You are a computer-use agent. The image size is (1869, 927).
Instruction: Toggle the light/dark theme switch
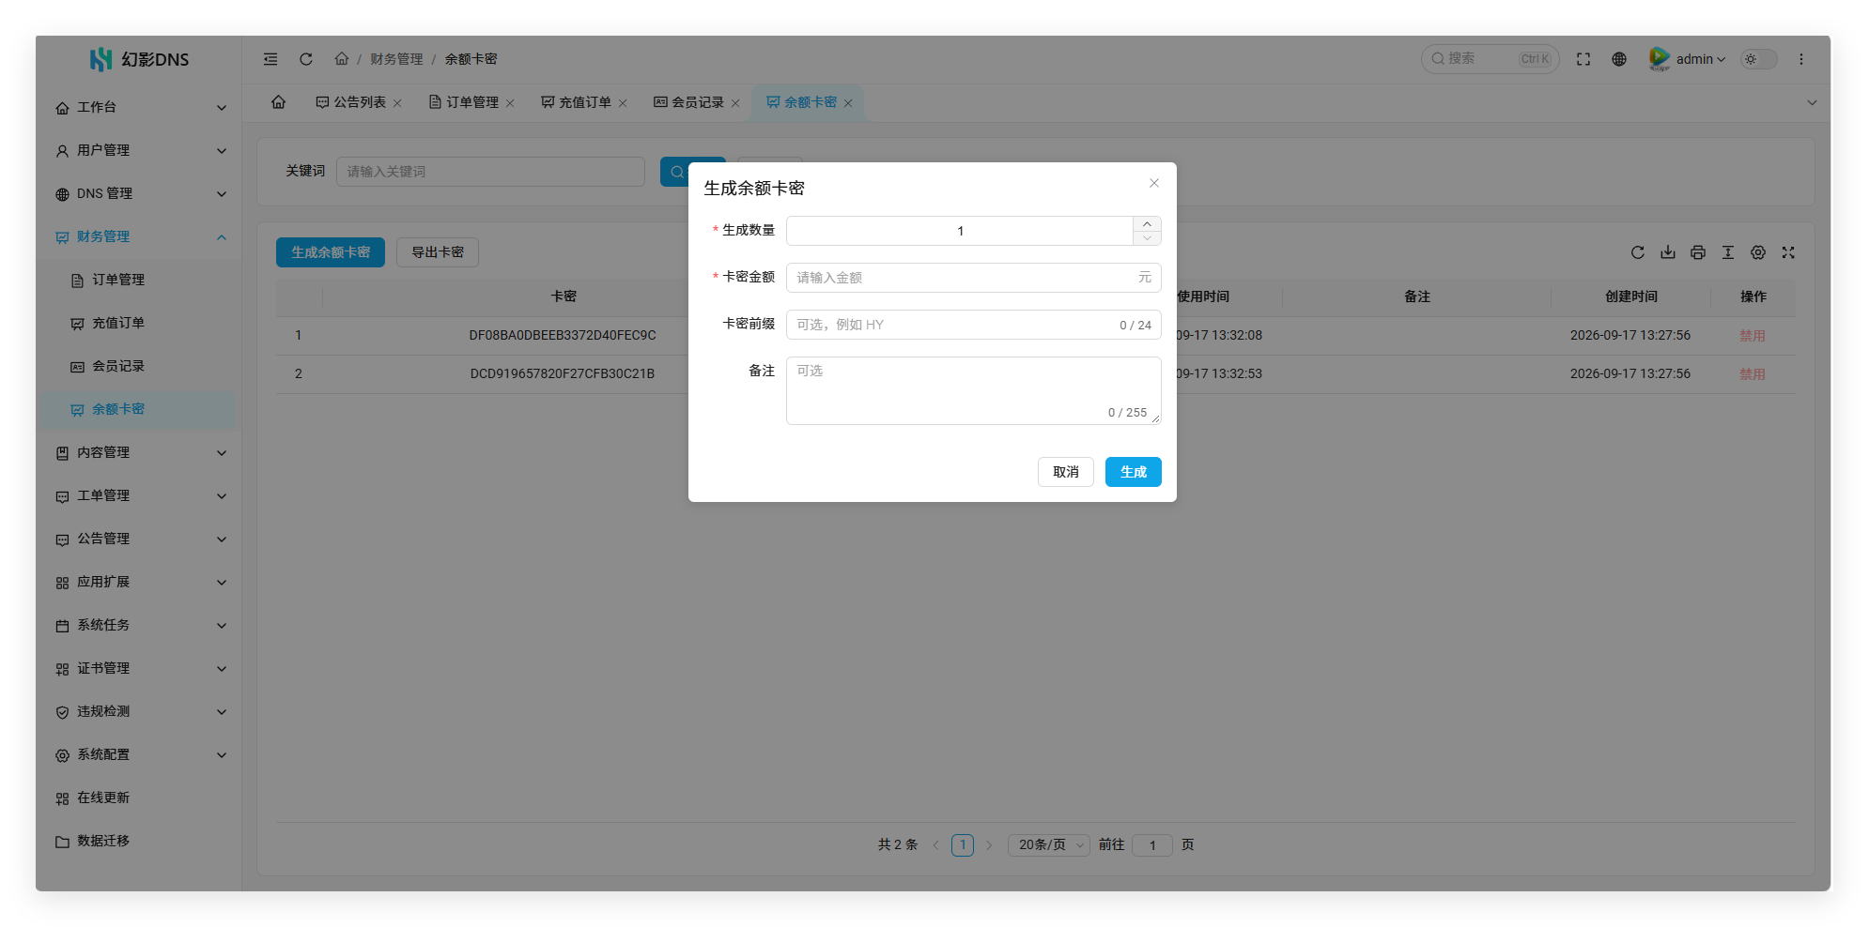[x=1759, y=59]
